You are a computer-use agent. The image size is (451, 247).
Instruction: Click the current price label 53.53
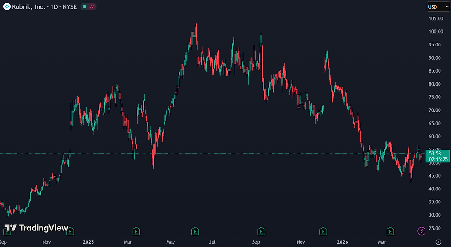434,153
